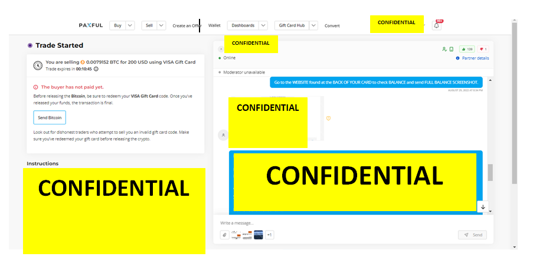Click the page vertical scrollbar thumb

tap(515, 103)
